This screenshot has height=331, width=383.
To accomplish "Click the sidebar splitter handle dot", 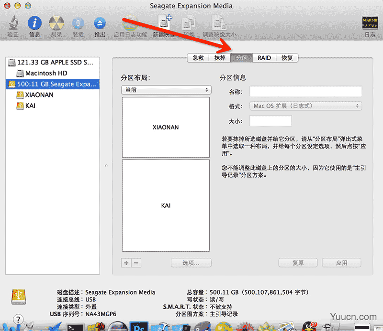I will click(x=106, y=166).
